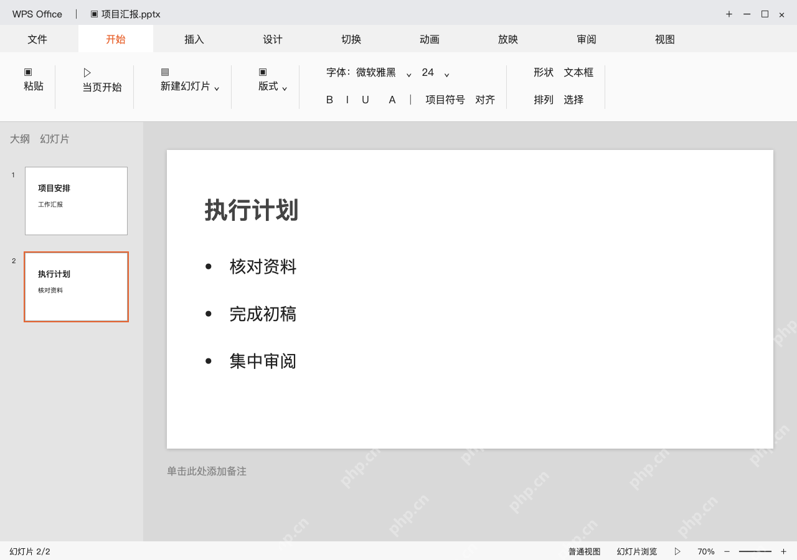797x560 pixels.
Task: Insert a Shape (形状)
Action: coord(544,72)
